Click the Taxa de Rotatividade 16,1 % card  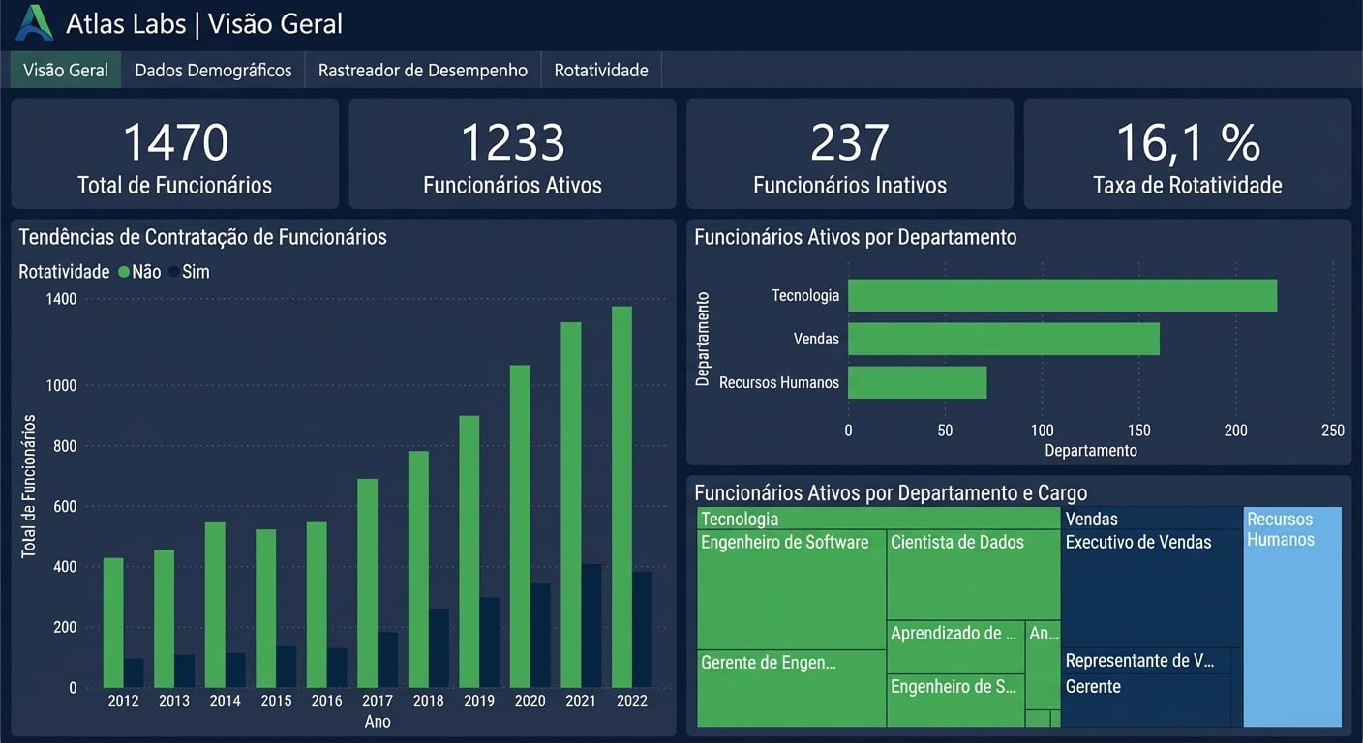point(1188,154)
